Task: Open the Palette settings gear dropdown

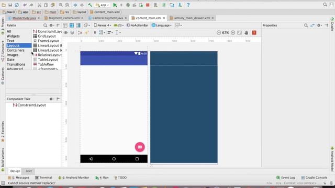Action: pyautogui.click(x=52, y=26)
